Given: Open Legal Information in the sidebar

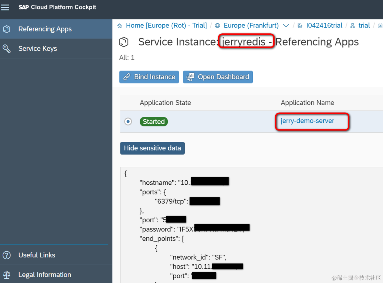Looking at the screenshot, I should [56, 274].
